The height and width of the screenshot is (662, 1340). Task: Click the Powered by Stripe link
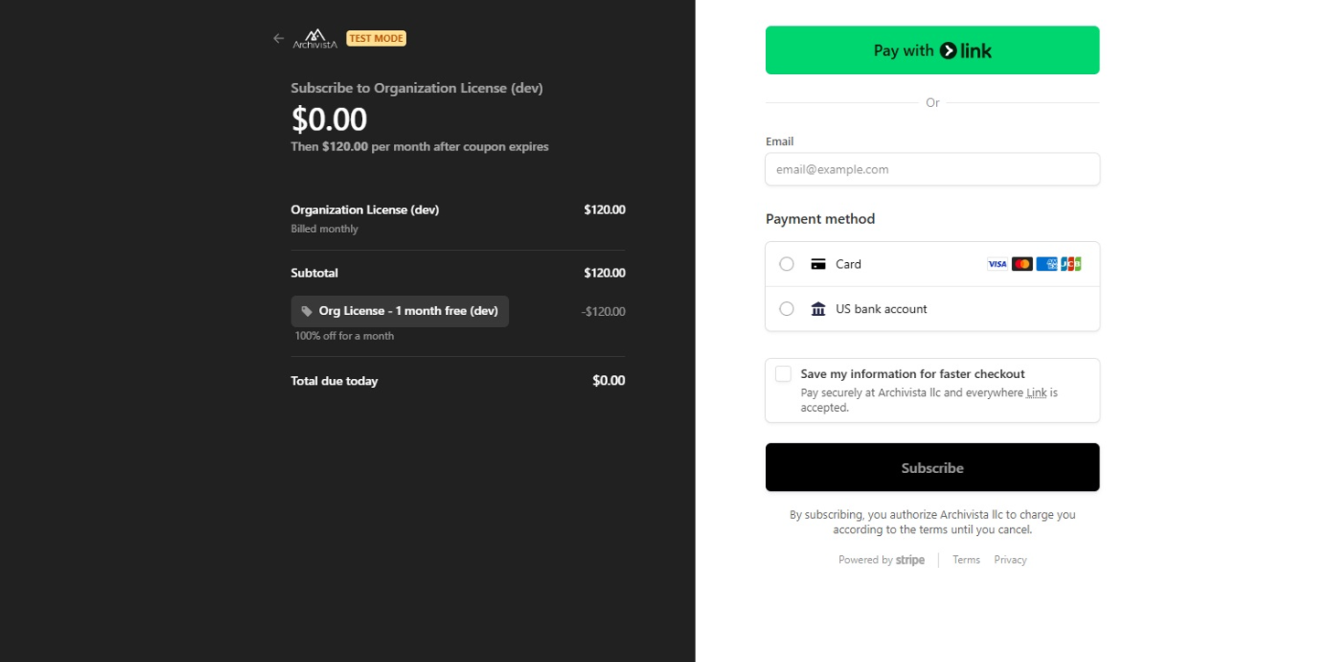pos(881,560)
